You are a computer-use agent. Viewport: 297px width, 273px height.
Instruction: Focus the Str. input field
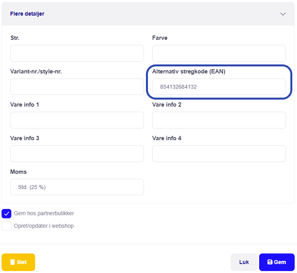(x=77, y=53)
